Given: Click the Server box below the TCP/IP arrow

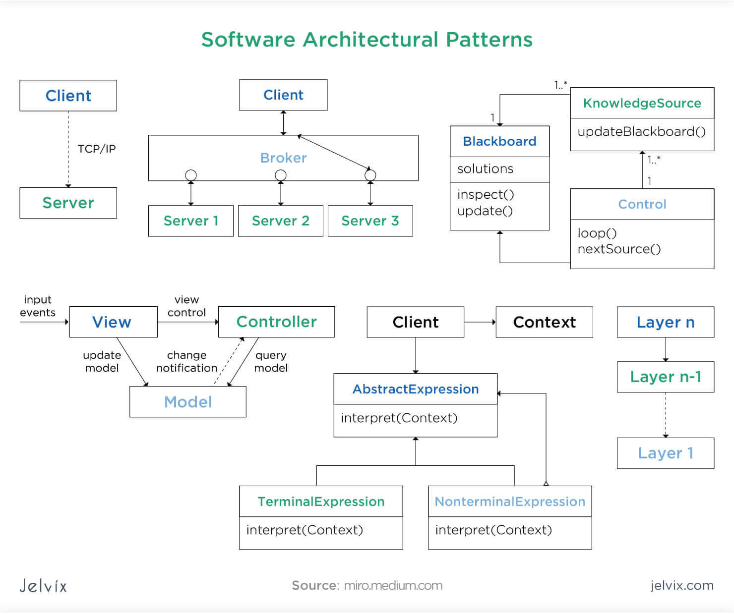Looking at the screenshot, I should click(x=67, y=203).
